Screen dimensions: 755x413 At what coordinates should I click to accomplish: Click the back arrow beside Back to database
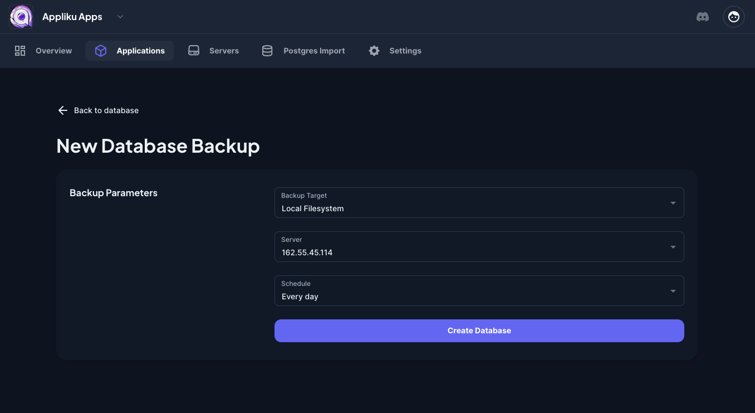click(x=62, y=110)
